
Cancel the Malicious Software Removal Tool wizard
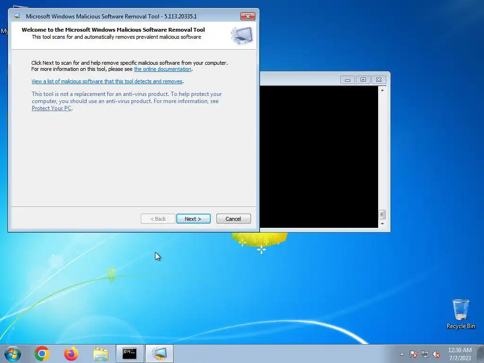(x=233, y=218)
